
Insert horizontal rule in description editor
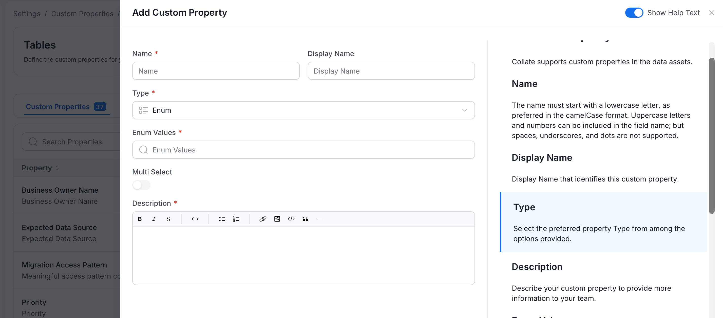[x=320, y=219]
